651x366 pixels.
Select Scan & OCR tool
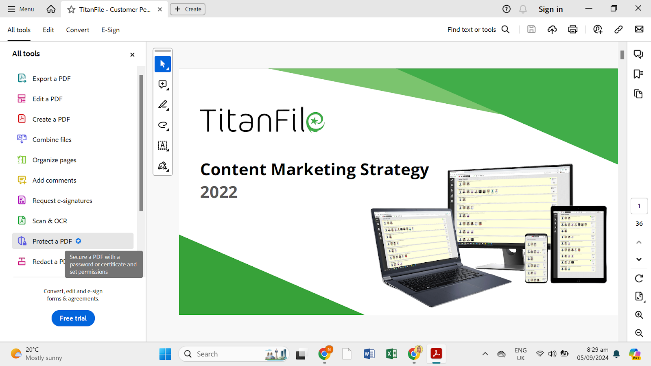(73, 221)
